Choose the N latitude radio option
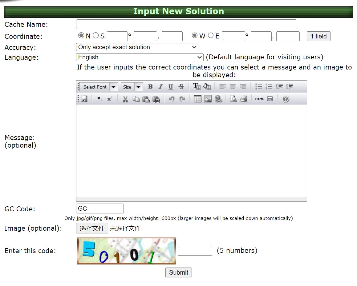This screenshot has width=357, height=286. [x=81, y=36]
